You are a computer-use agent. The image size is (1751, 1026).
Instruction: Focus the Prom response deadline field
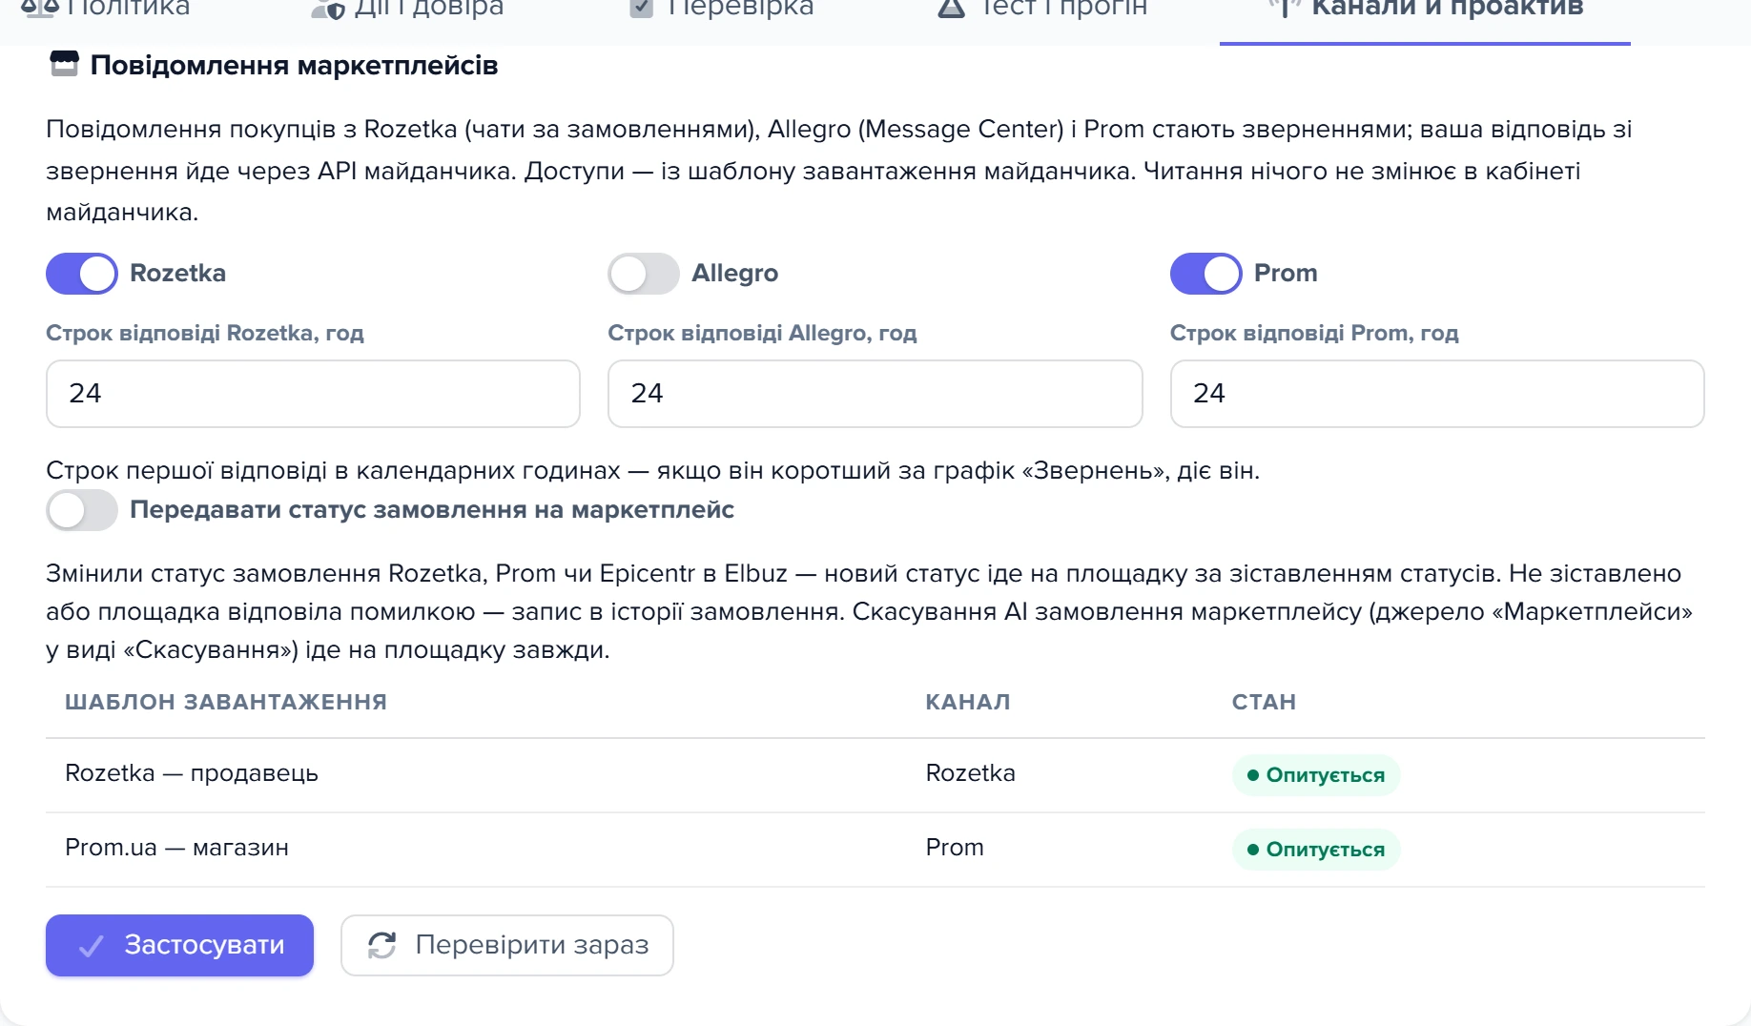coord(1437,394)
